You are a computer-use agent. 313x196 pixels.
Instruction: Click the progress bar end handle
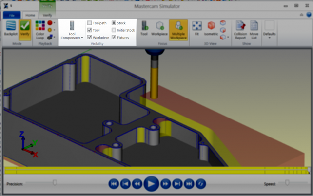point(309,170)
